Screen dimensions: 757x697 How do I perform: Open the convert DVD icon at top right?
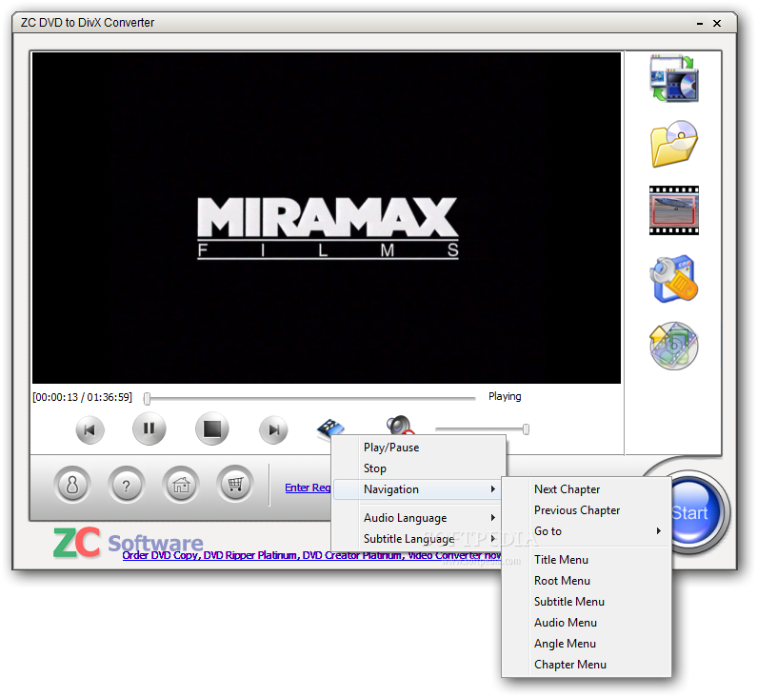tap(674, 78)
